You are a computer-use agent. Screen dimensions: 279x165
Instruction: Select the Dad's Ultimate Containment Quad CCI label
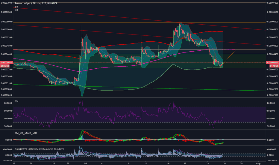39,149
